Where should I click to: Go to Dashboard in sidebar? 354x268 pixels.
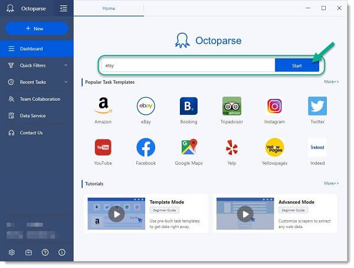tap(37, 49)
